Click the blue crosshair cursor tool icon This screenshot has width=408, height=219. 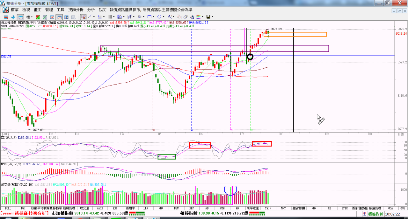[13, 17]
